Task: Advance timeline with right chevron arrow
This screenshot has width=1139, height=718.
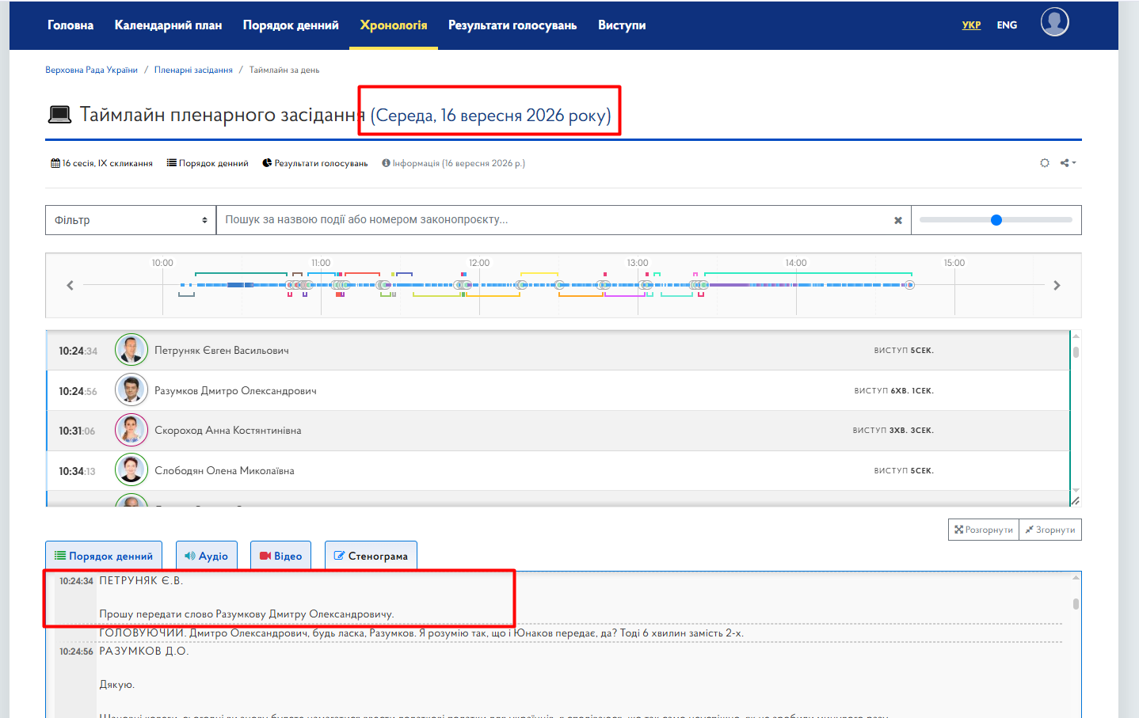Action: pos(1057,285)
